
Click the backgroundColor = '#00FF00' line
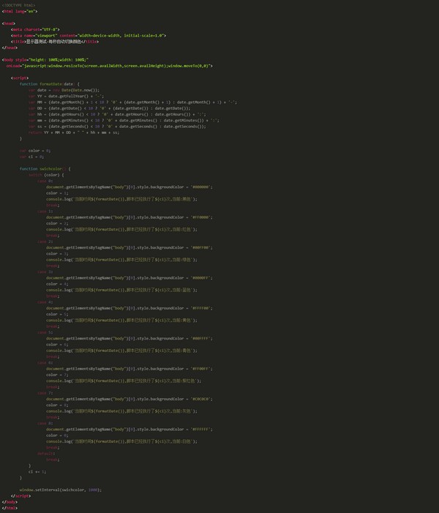pos(130,247)
